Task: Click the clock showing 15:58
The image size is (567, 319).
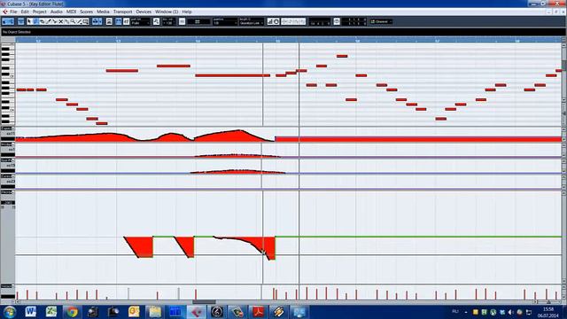Action: (548, 309)
